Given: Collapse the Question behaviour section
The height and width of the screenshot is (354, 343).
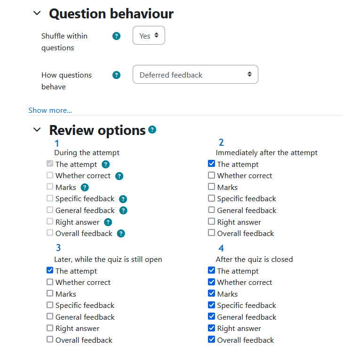Looking at the screenshot, I should pyautogui.click(x=37, y=13).
